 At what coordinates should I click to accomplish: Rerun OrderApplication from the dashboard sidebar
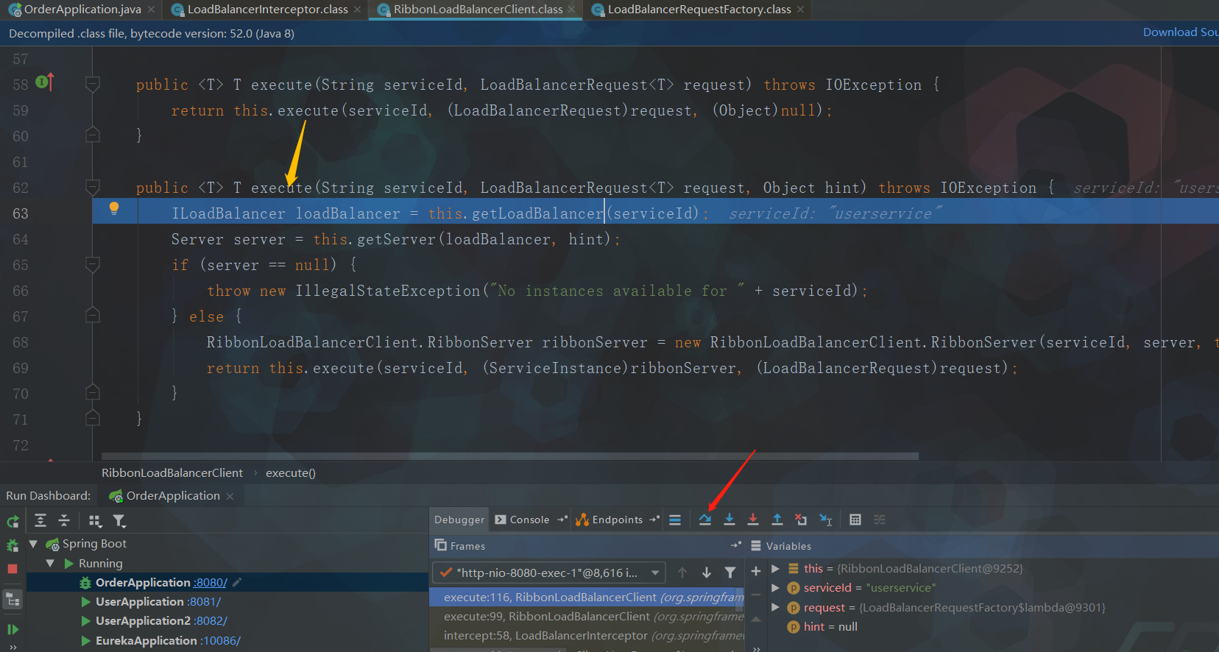13,522
